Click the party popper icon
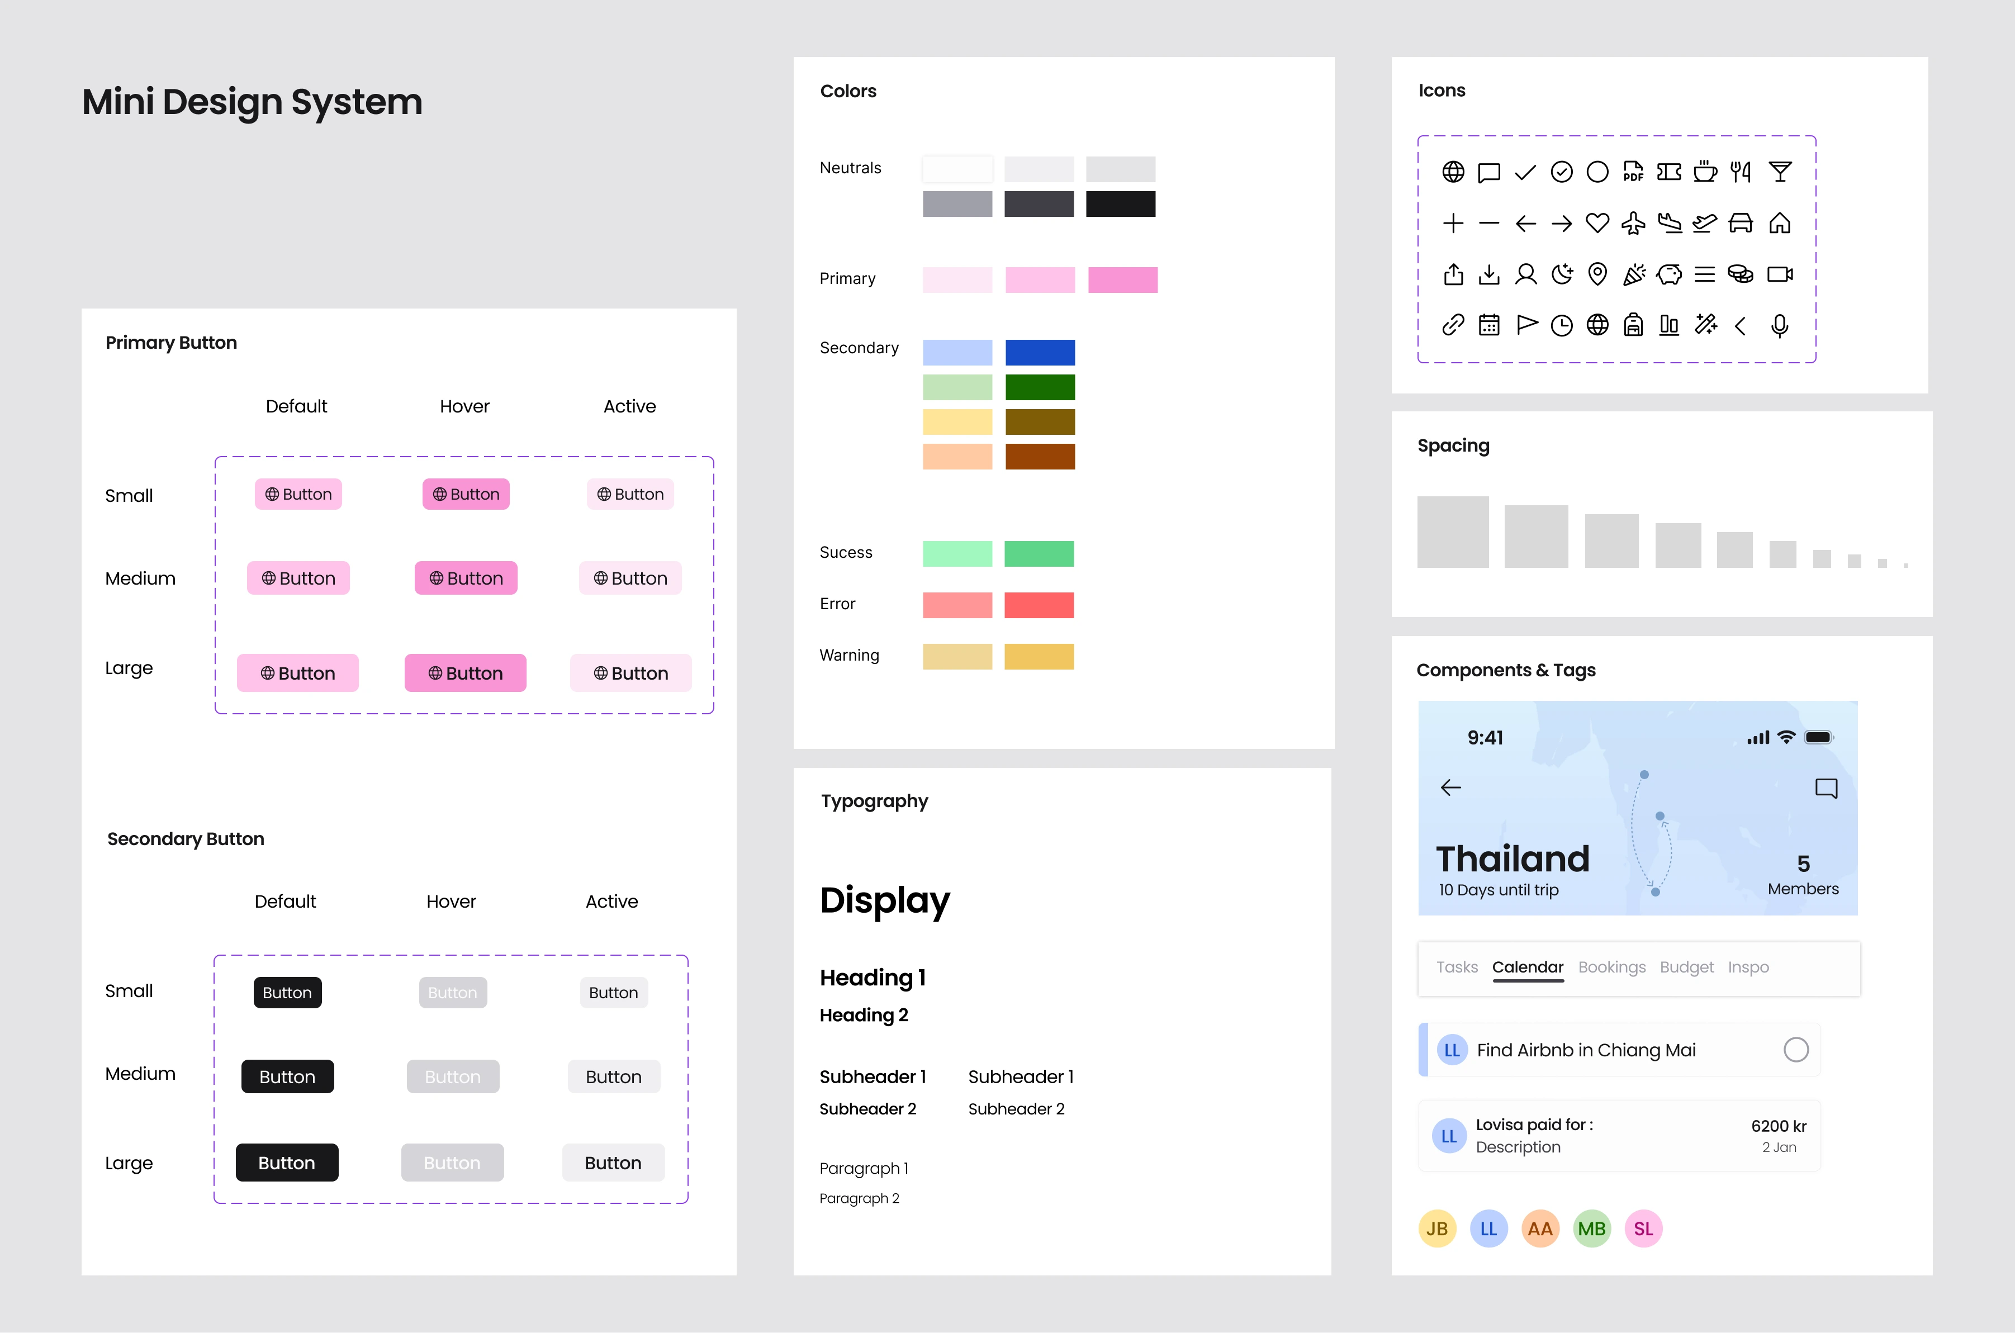 click(1633, 274)
